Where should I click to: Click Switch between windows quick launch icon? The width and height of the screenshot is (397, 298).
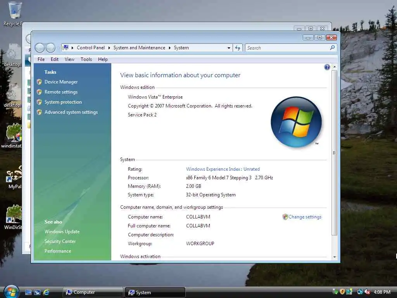pyautogui.click(x=37, y=292)
